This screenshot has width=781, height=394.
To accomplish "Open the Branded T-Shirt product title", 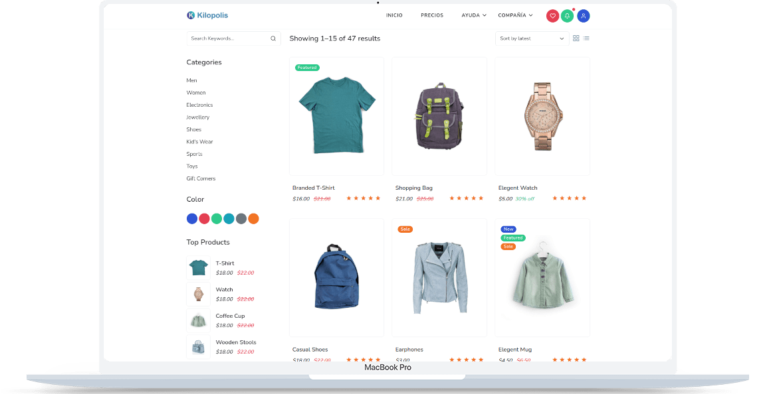I will click(x=313, y=188).
